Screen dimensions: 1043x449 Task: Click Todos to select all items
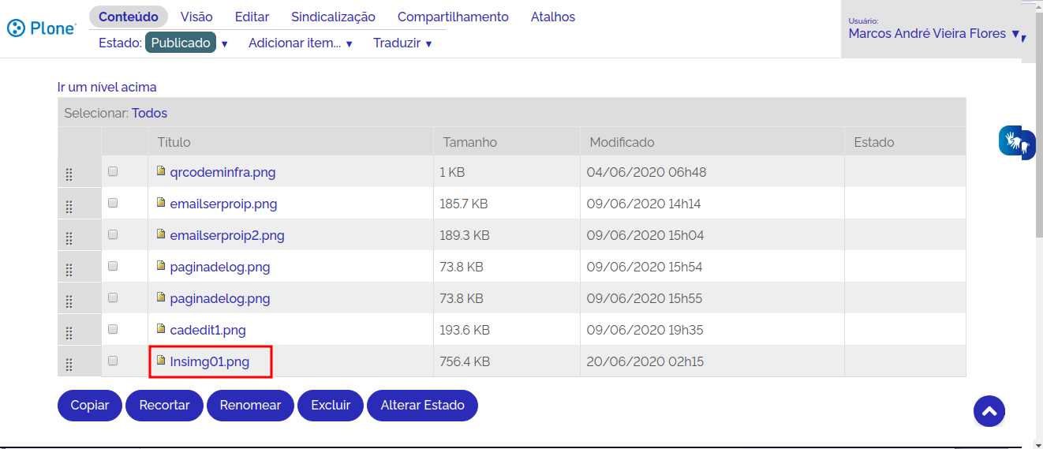[x=149, y=113]
